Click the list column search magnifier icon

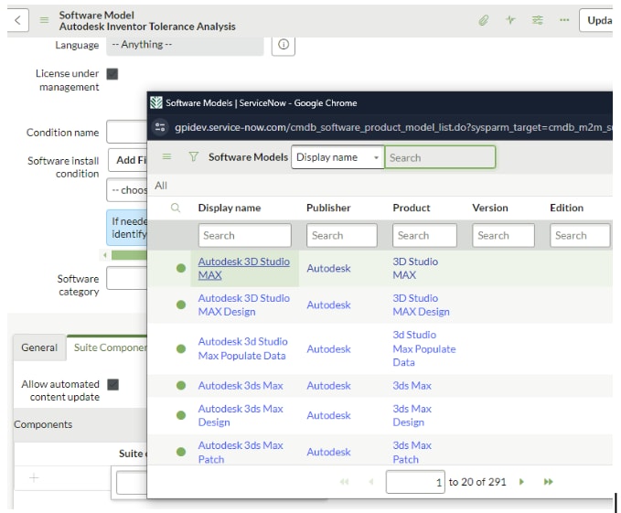click(176, 208)
